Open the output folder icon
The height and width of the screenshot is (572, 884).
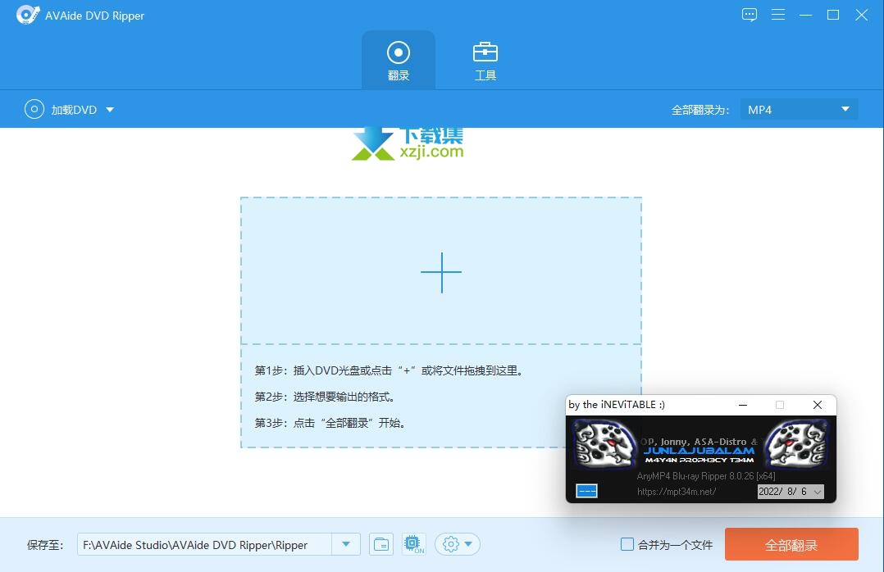coord(381,544)
